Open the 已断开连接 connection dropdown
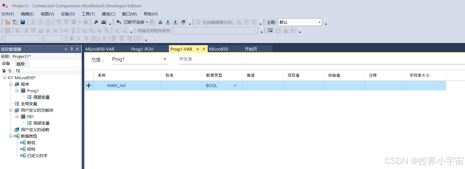Screen dimensions: 465x169 coord(136,22)
